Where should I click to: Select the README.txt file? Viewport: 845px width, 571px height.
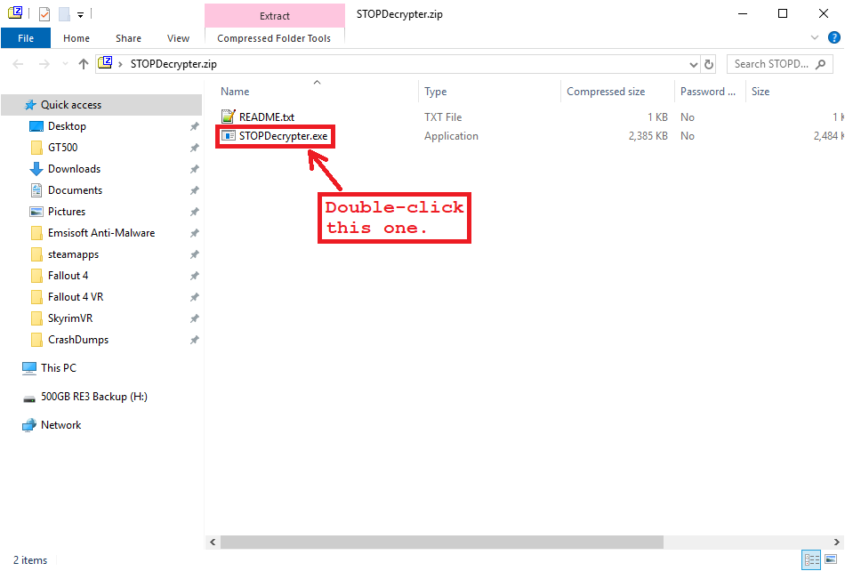pos(266,117)
